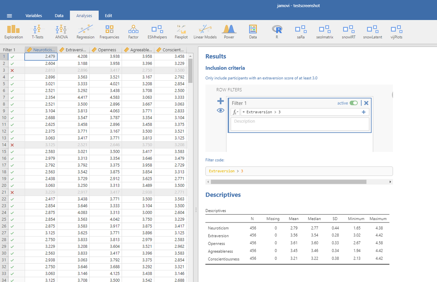Screen dimensions: 437x282
Task: Click Neuroticism cell 2.479 in row 1
Action: tap(41, 56)
